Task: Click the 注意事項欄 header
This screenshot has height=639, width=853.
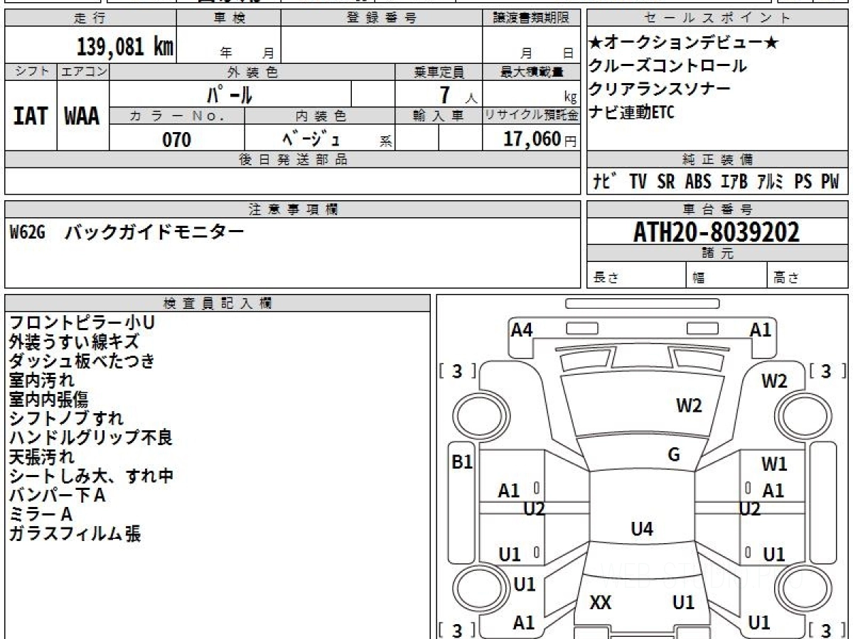Action: point(293,209)
